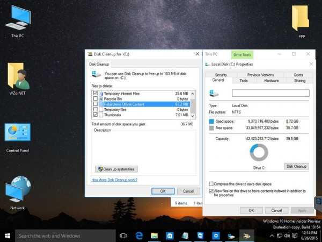Click OK in Local Disk Properties
The width and height of the screenshot is (322, 242).
click(251, 210)
